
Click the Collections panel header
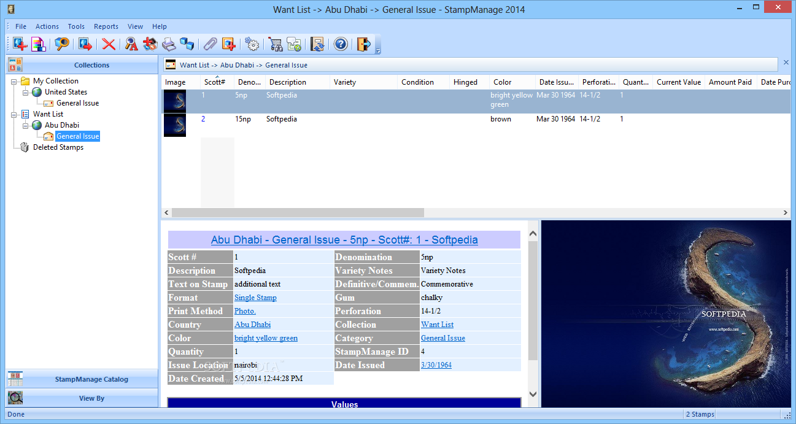(x=82, y=64)
